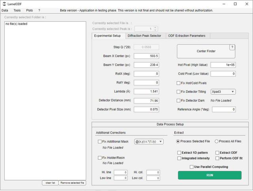Open the Data menu
253x191 pixels.
(5, 10)
